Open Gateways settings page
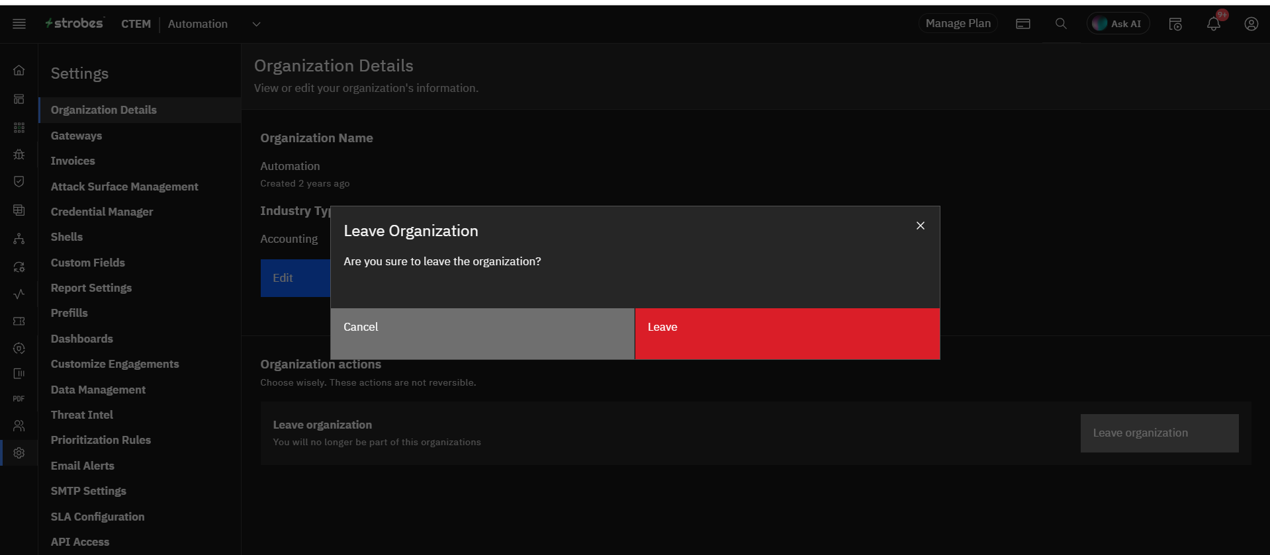 (x=76, y=136)
